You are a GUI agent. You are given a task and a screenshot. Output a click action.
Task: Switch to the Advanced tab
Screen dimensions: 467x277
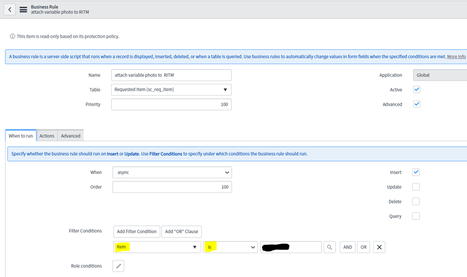pos(71,136)
